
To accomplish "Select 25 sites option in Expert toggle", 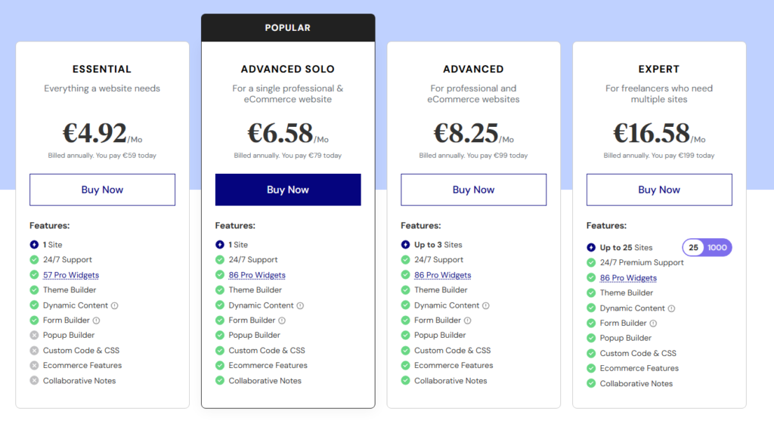I will tap(694, 248).
